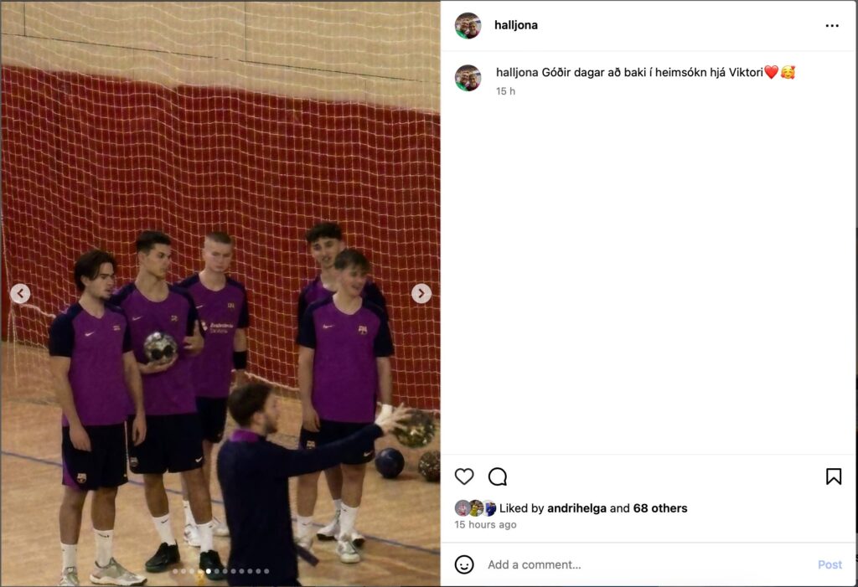Image resolution: width=858 pixels, height=587 pixels.
Task: Like the post with the heart icon
Action: (464, 476)
